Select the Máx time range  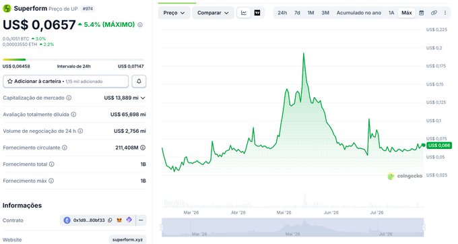point(407,13)
